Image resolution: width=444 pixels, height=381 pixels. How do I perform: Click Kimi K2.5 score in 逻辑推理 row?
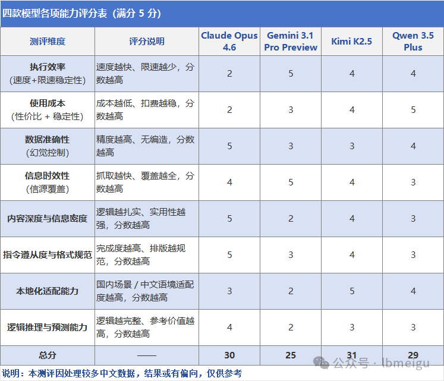point(352,328)
